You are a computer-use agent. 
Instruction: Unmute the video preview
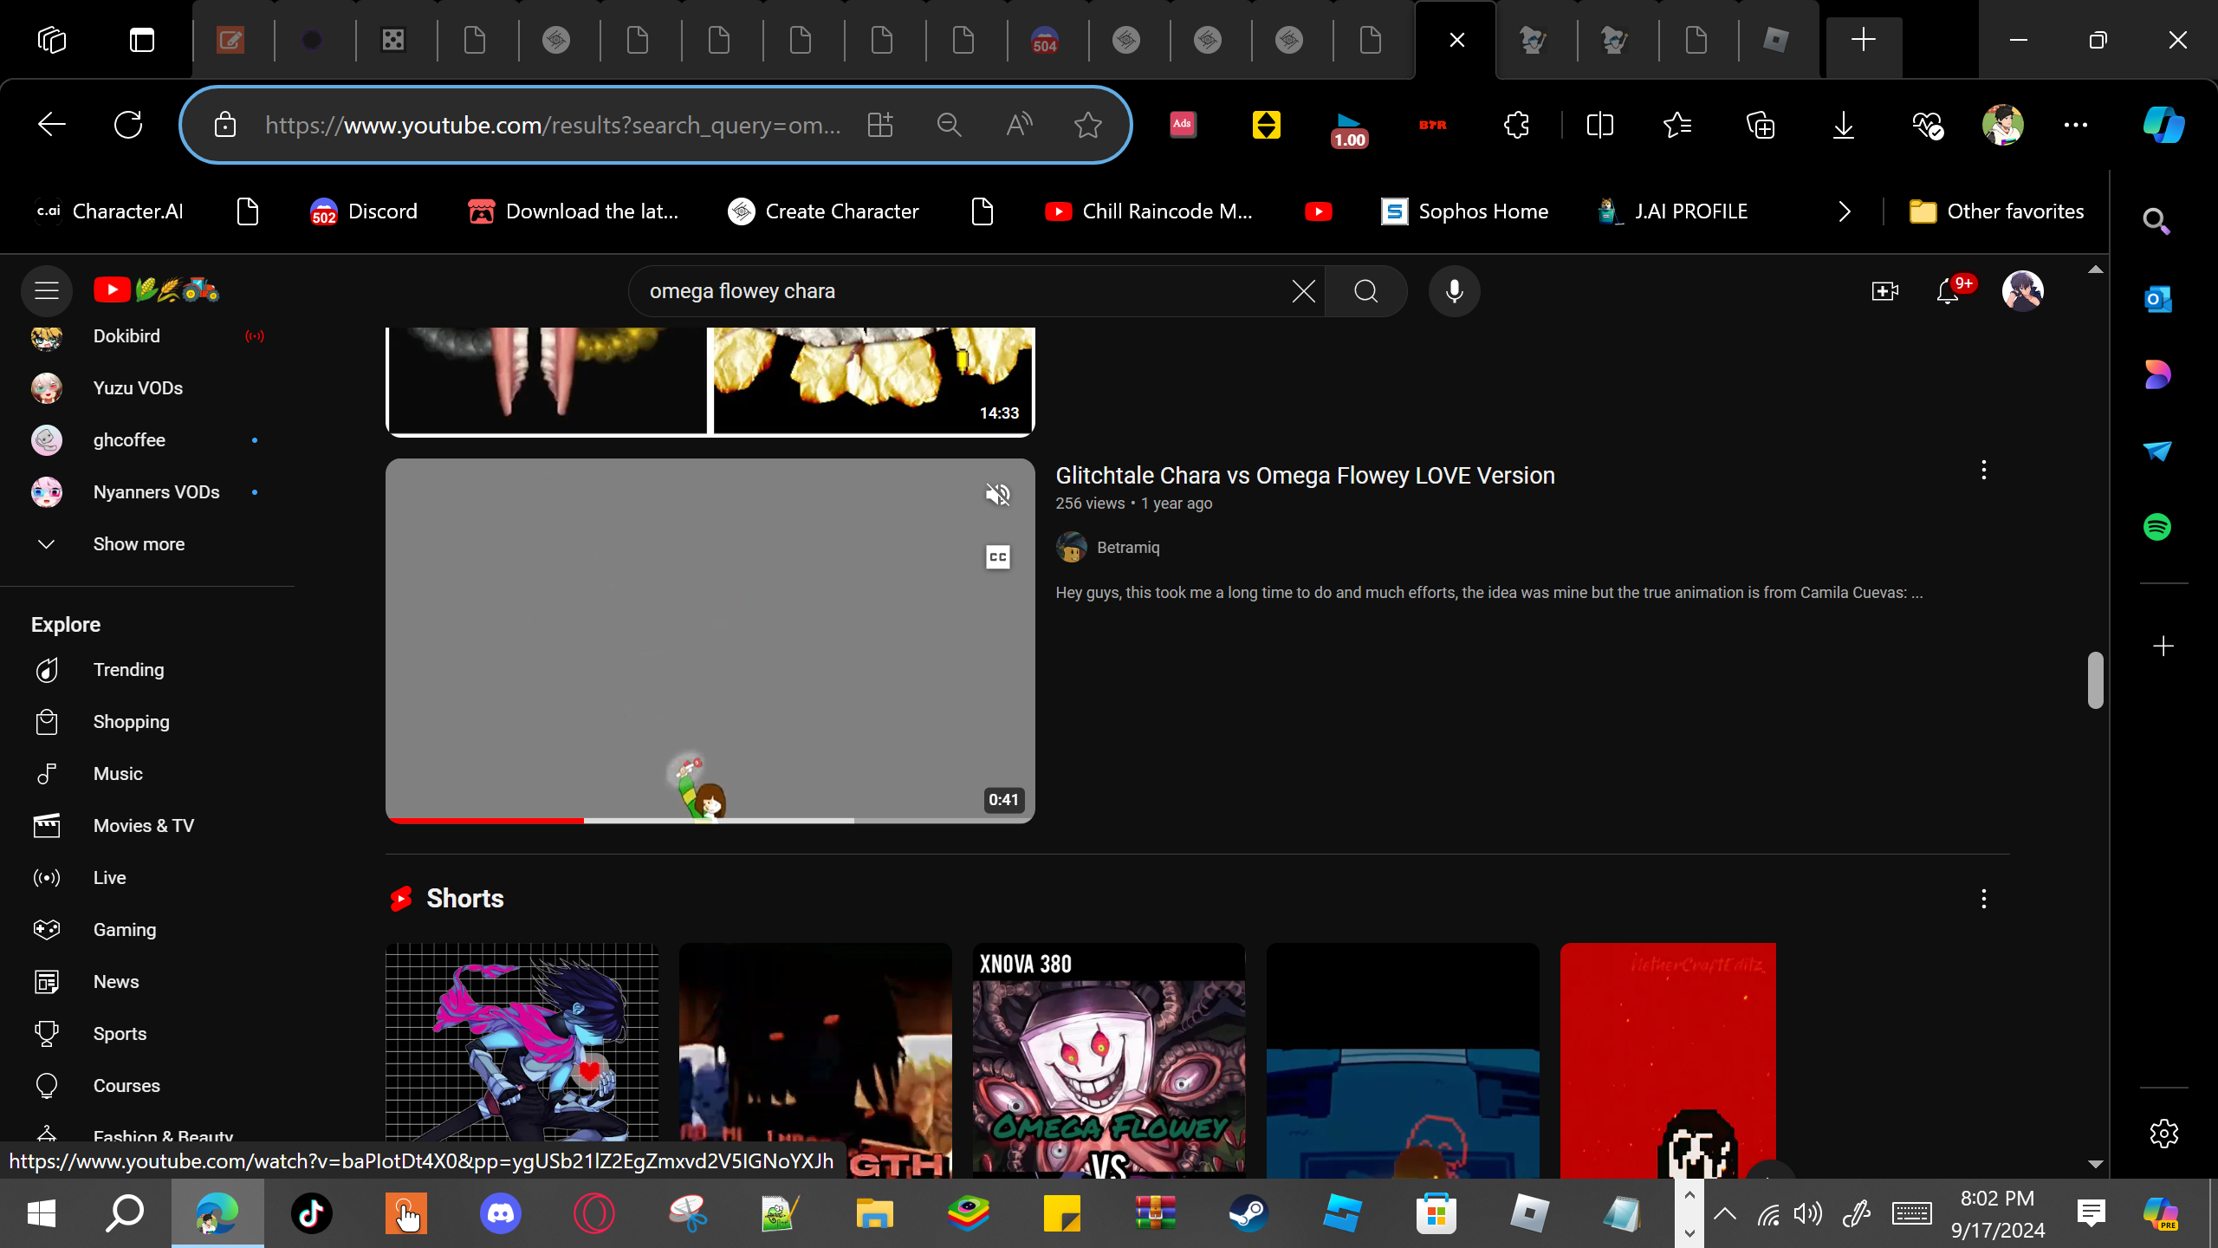[998, 495]
